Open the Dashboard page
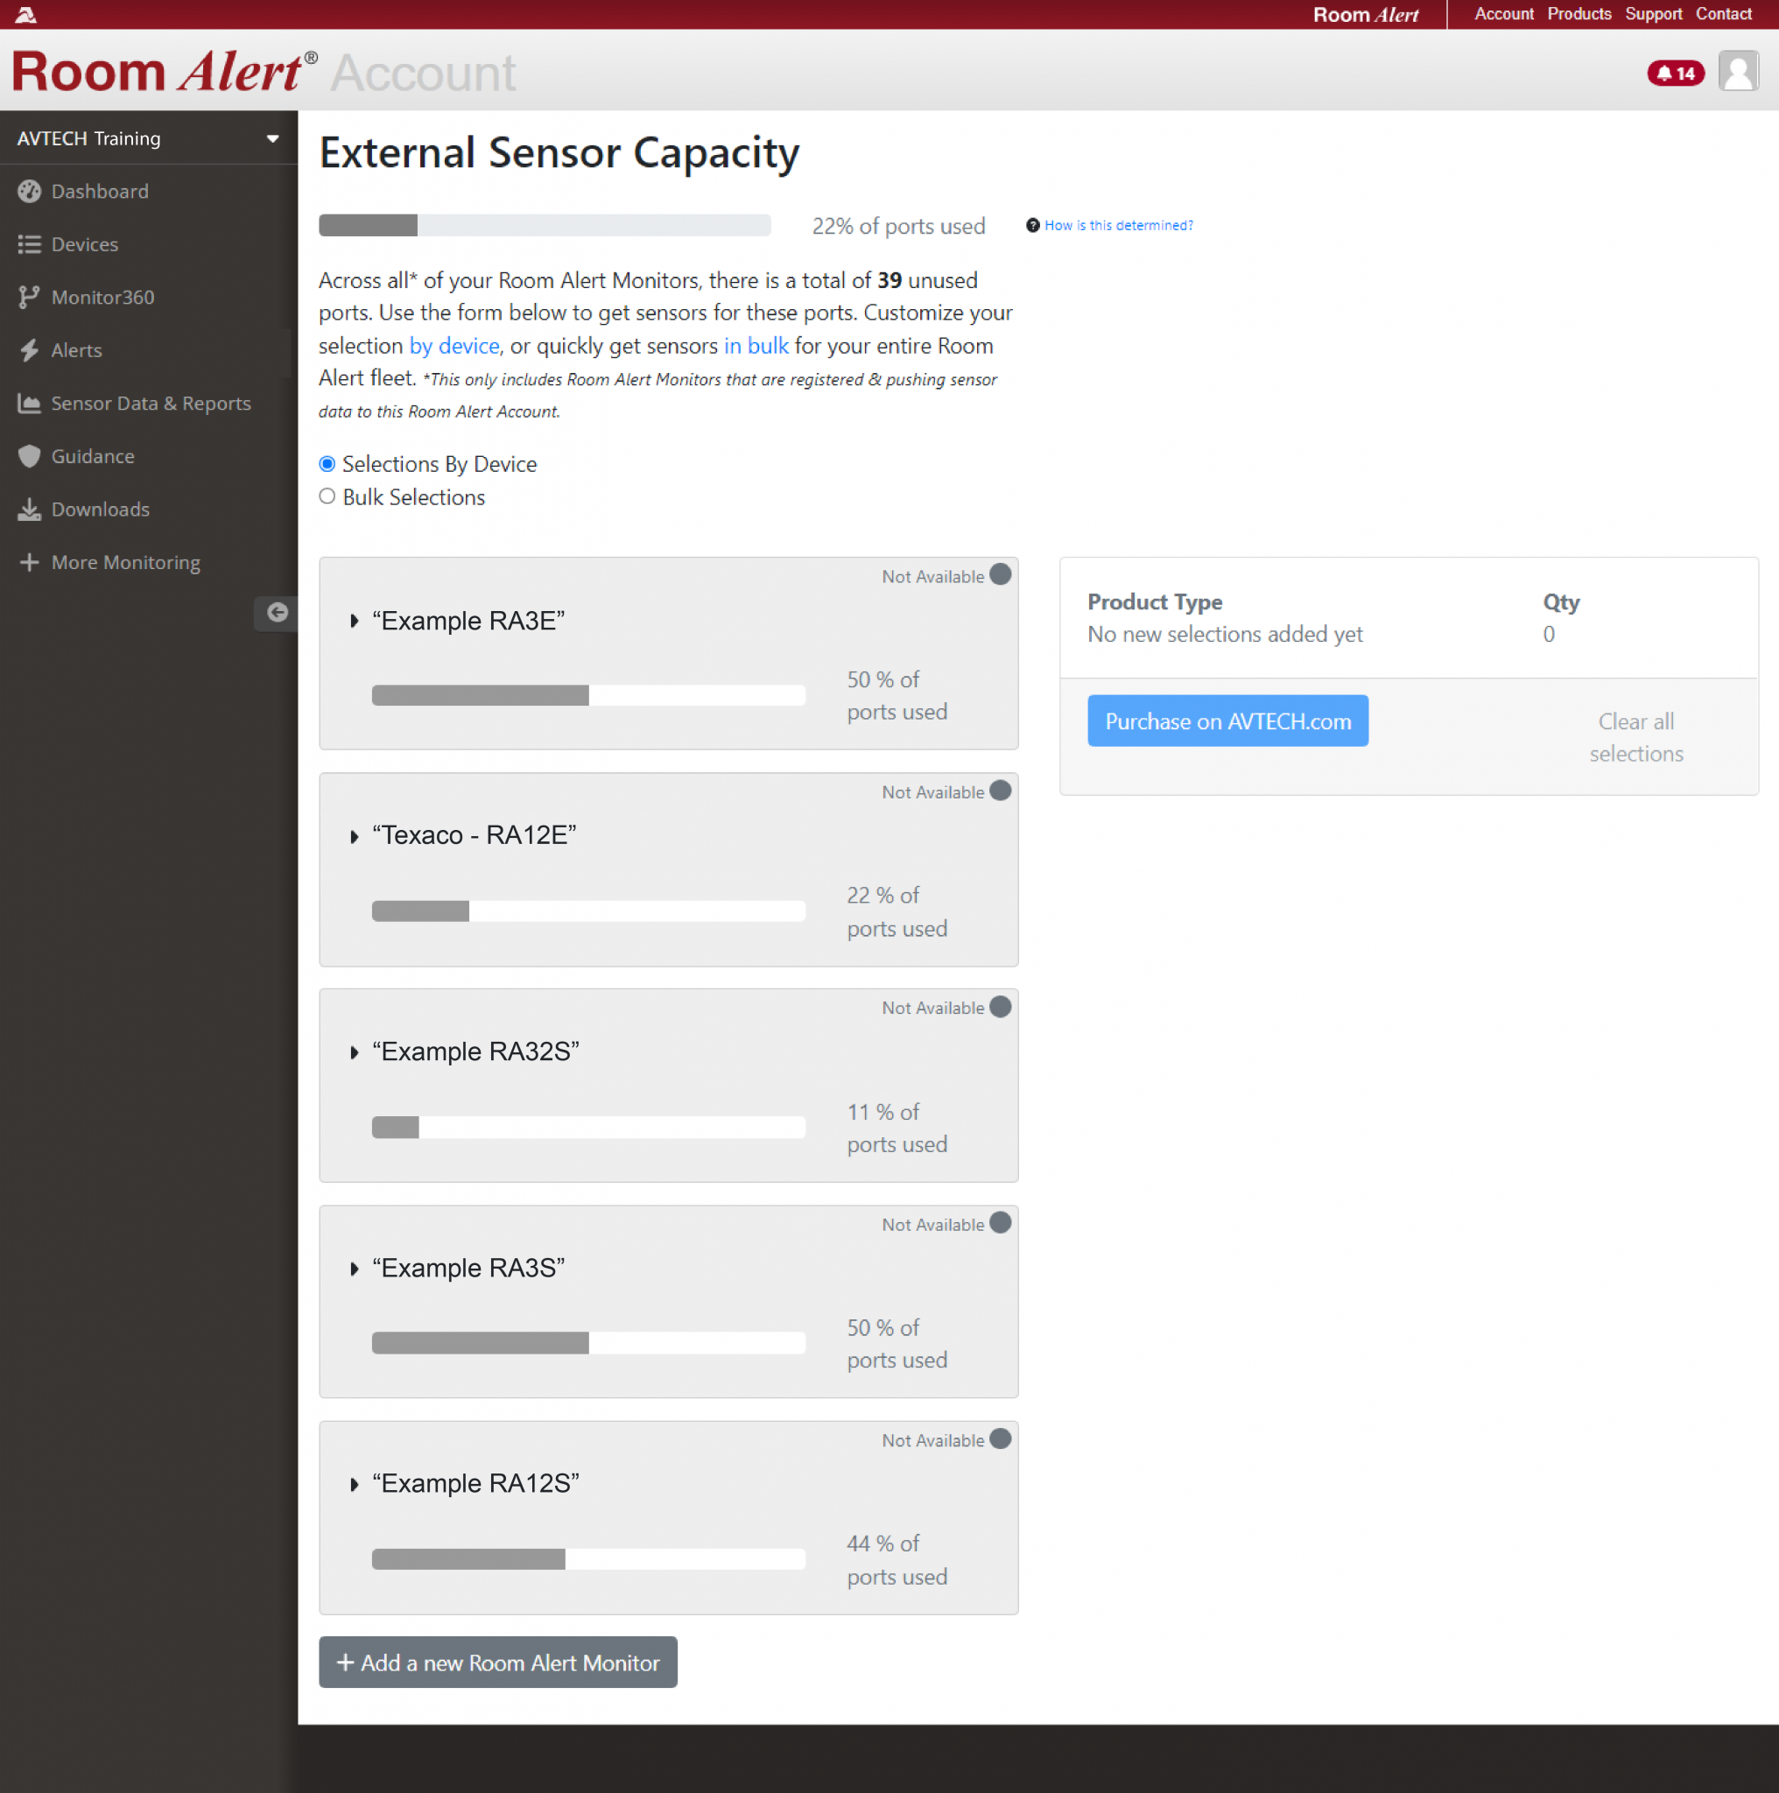The height and width of the screenshot is (1793, 1779). coord(100,191)
